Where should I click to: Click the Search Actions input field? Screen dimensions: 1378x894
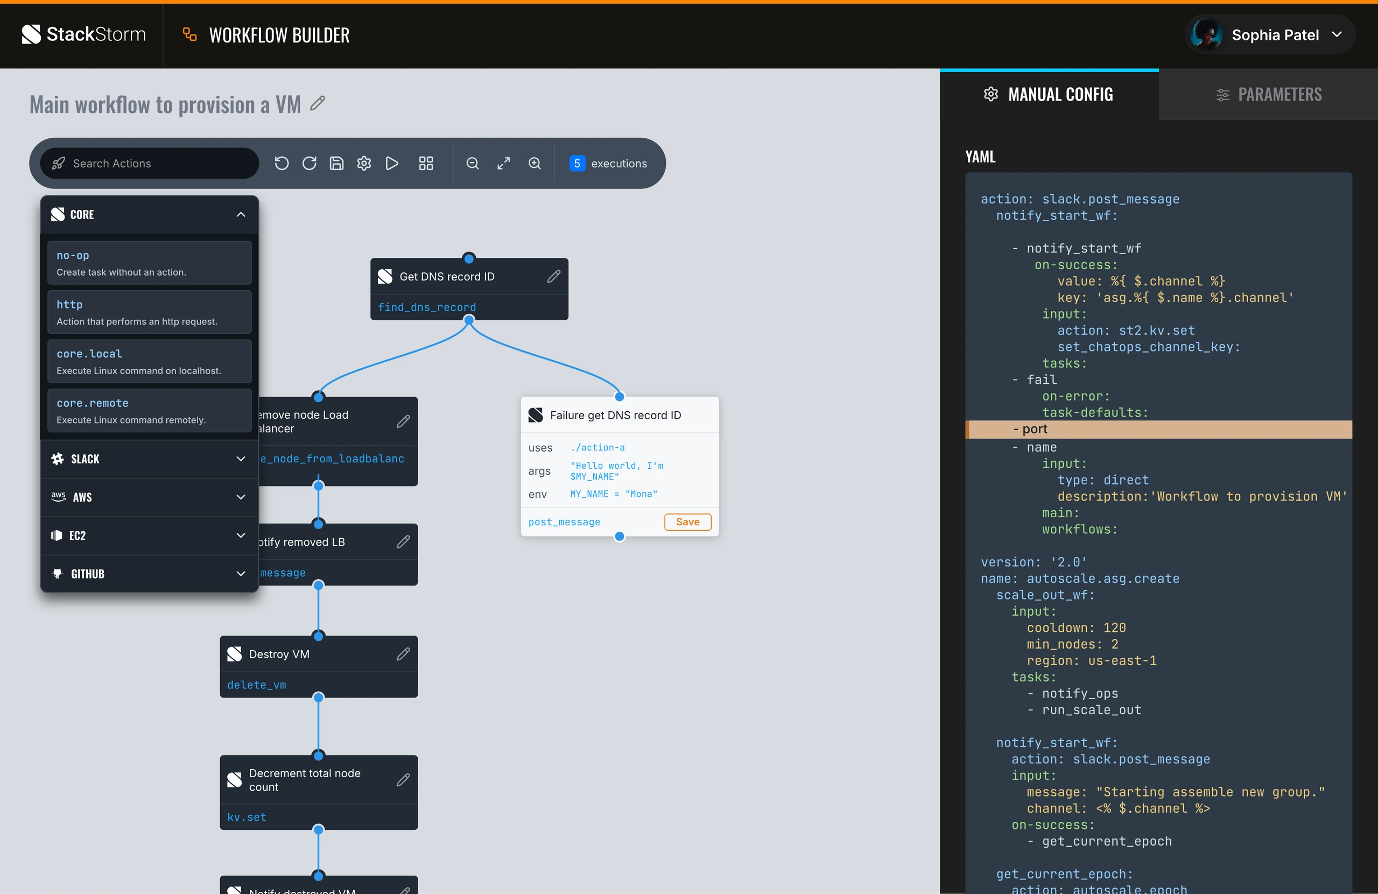pyautogui.click(x=150, y=163)
